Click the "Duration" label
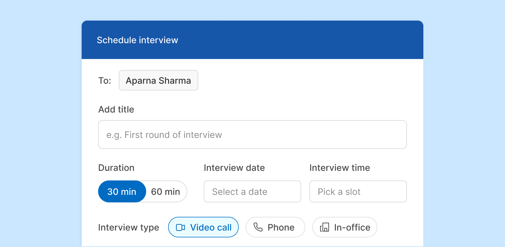Viewport: 505px width, 247px height. tap(116, 168)
